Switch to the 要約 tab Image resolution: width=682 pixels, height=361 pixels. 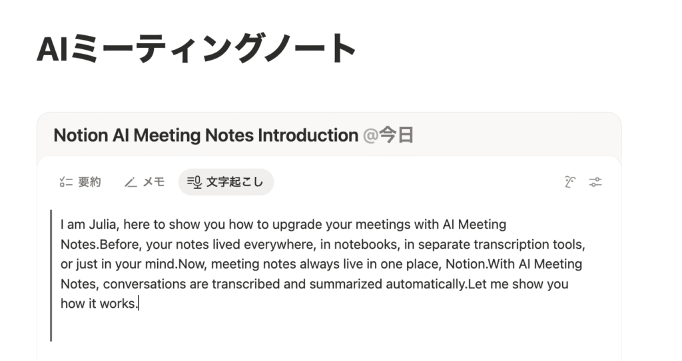89,182
